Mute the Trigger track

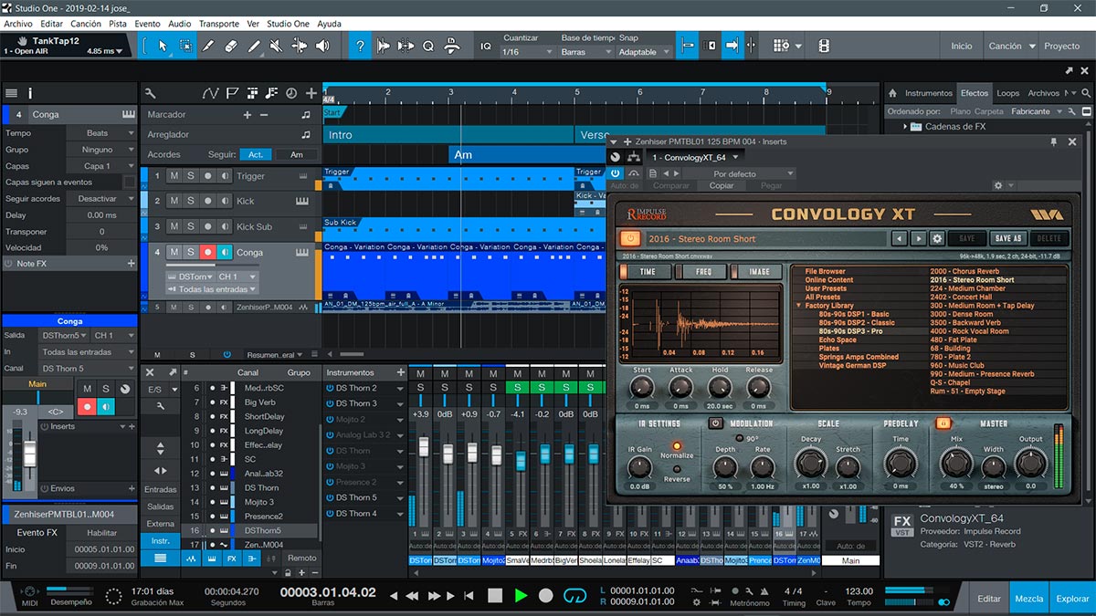click(x=174, y=176)
